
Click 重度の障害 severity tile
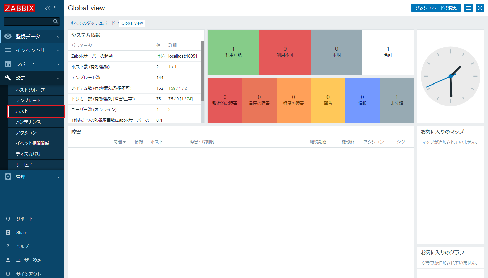click(x=259, y=100)
